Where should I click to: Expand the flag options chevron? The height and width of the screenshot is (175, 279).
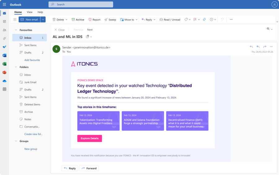pyautogui.click(x=199, y=20)
